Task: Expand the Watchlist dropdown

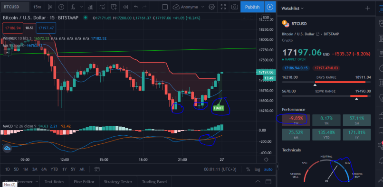Action: point(292,8)
